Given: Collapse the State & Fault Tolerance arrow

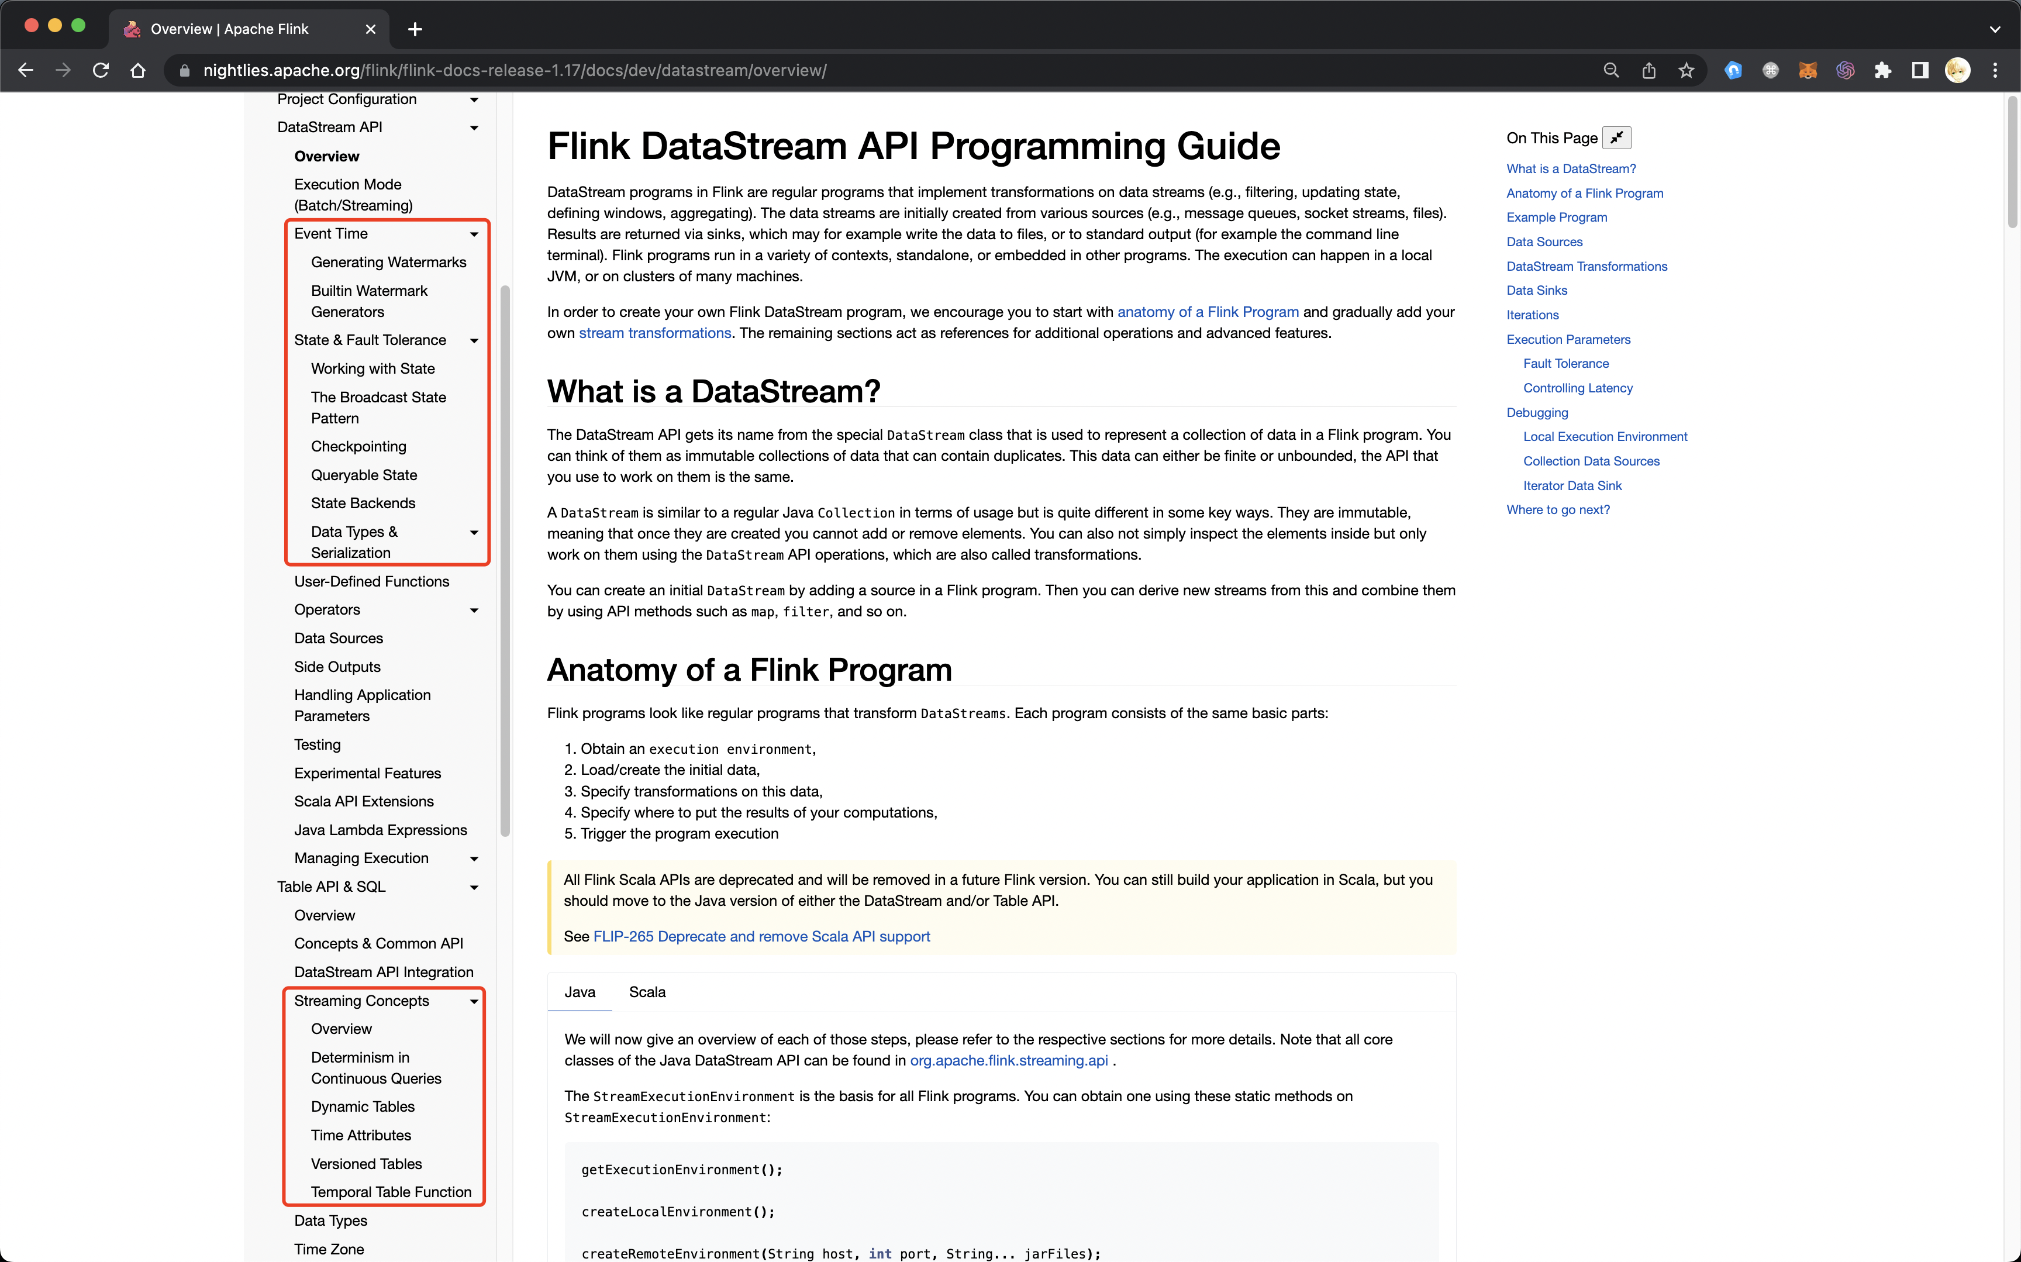Looking at the screenshot, I should [474, 340].
